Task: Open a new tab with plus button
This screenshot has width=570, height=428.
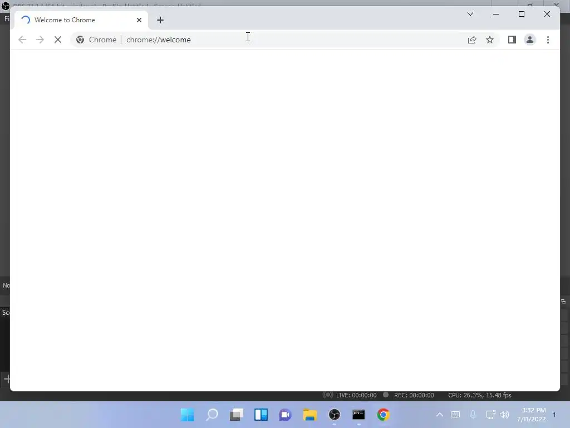Action: pos(160,20)
